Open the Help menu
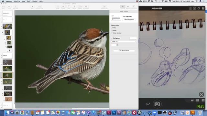Screen dimensions: 207x116 pyautogui.click(x=41, y=1)
